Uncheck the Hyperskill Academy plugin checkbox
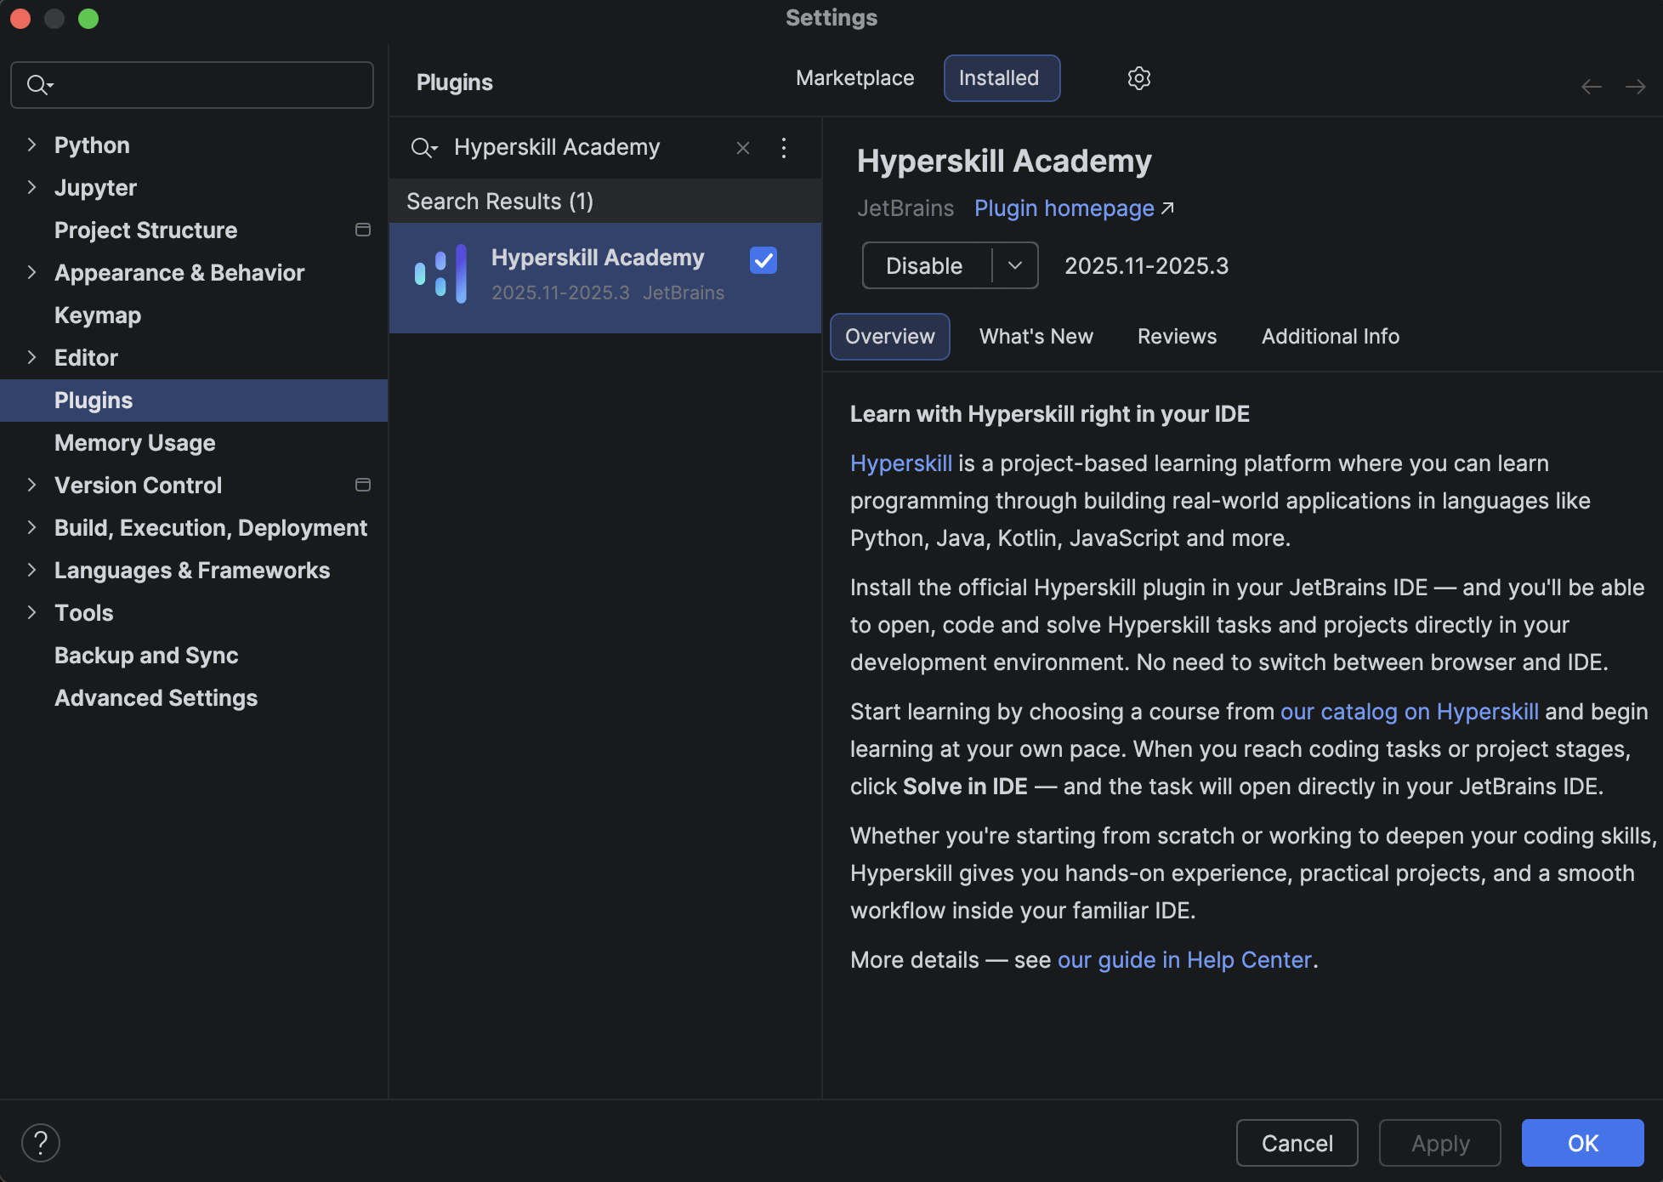This screenshot has height=1182, width=1663. tap(763, 260)
